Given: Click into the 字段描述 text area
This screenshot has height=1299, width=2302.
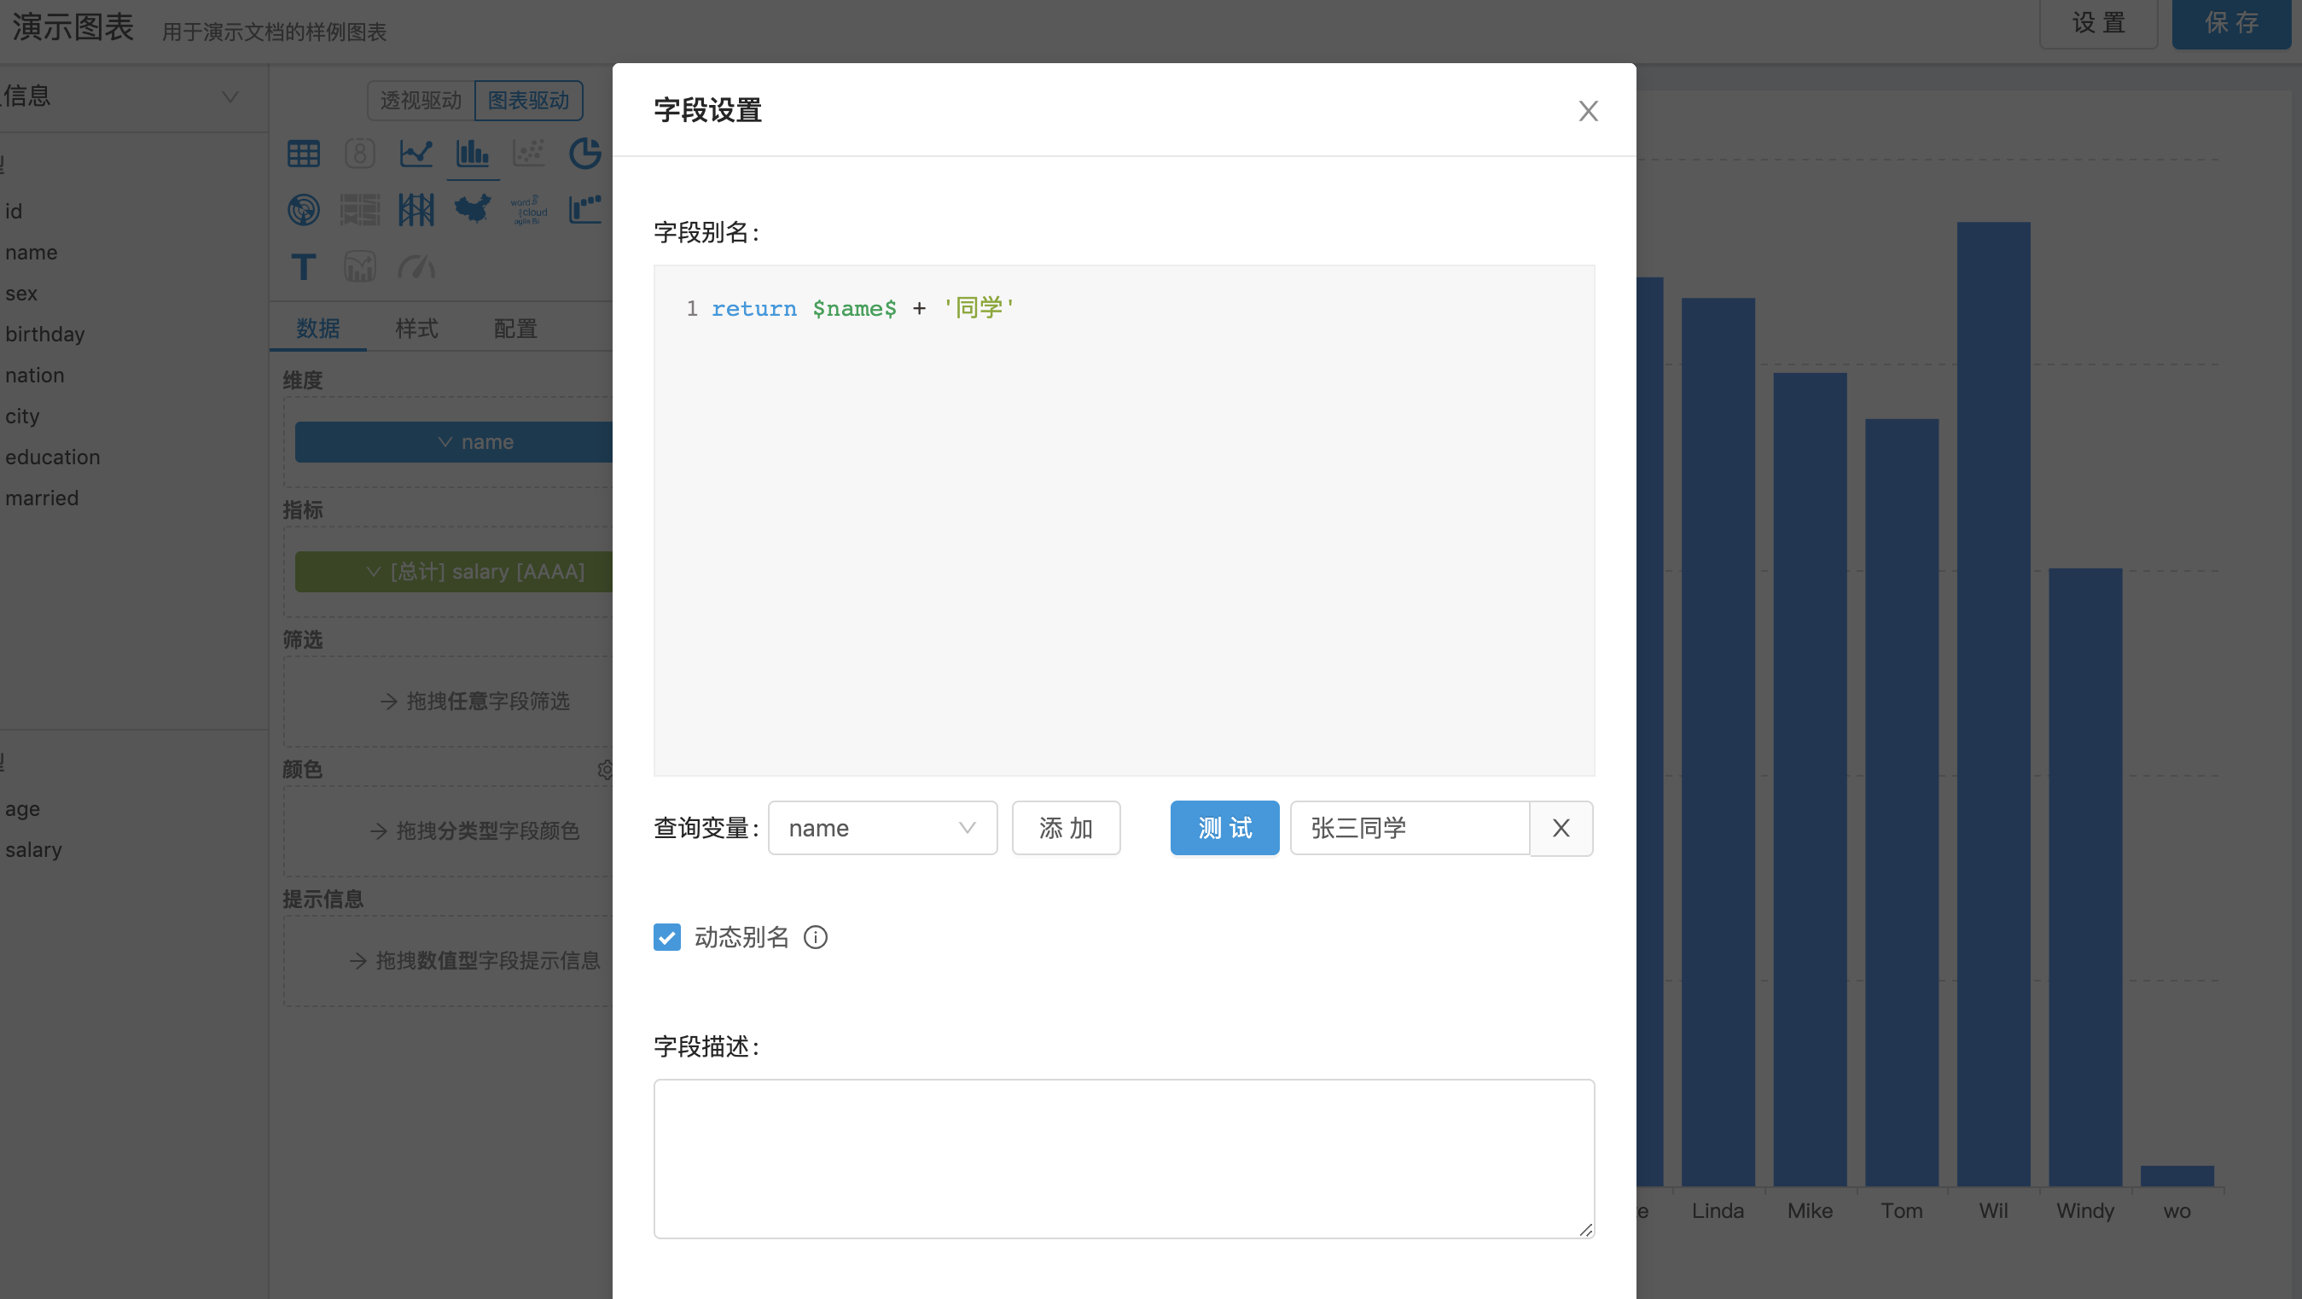Looking at the screenshot, I should pyautogui.click(x=1124, y=1157).
